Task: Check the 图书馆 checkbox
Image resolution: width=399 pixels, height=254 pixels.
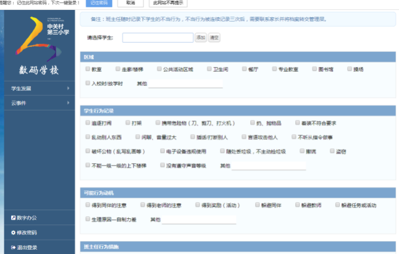Action: (314, 69)
